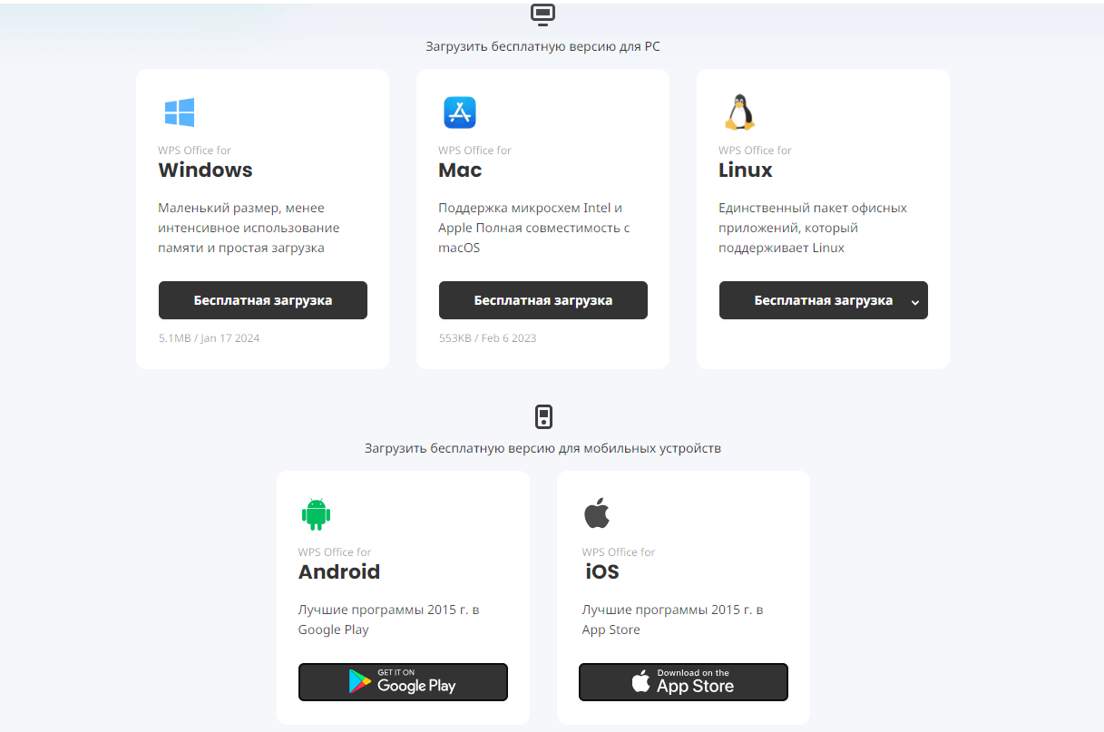Image resolution: width=1104 pixels, height=732 pixels.
Task: Select the Linux heading text
Action: coord(746,171)
